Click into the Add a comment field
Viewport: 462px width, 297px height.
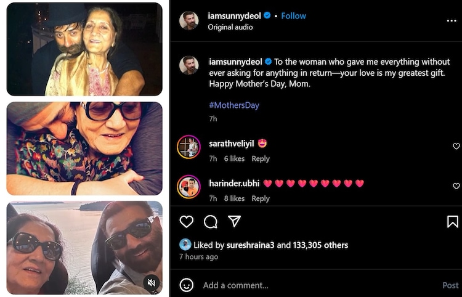(308, 285)
